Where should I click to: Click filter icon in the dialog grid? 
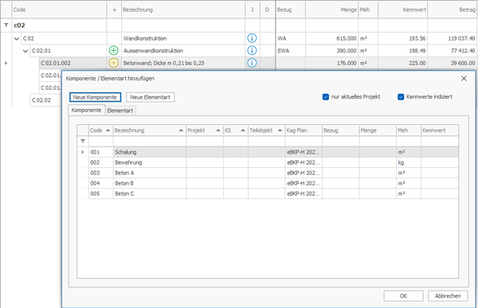click(x=83, y=141)
